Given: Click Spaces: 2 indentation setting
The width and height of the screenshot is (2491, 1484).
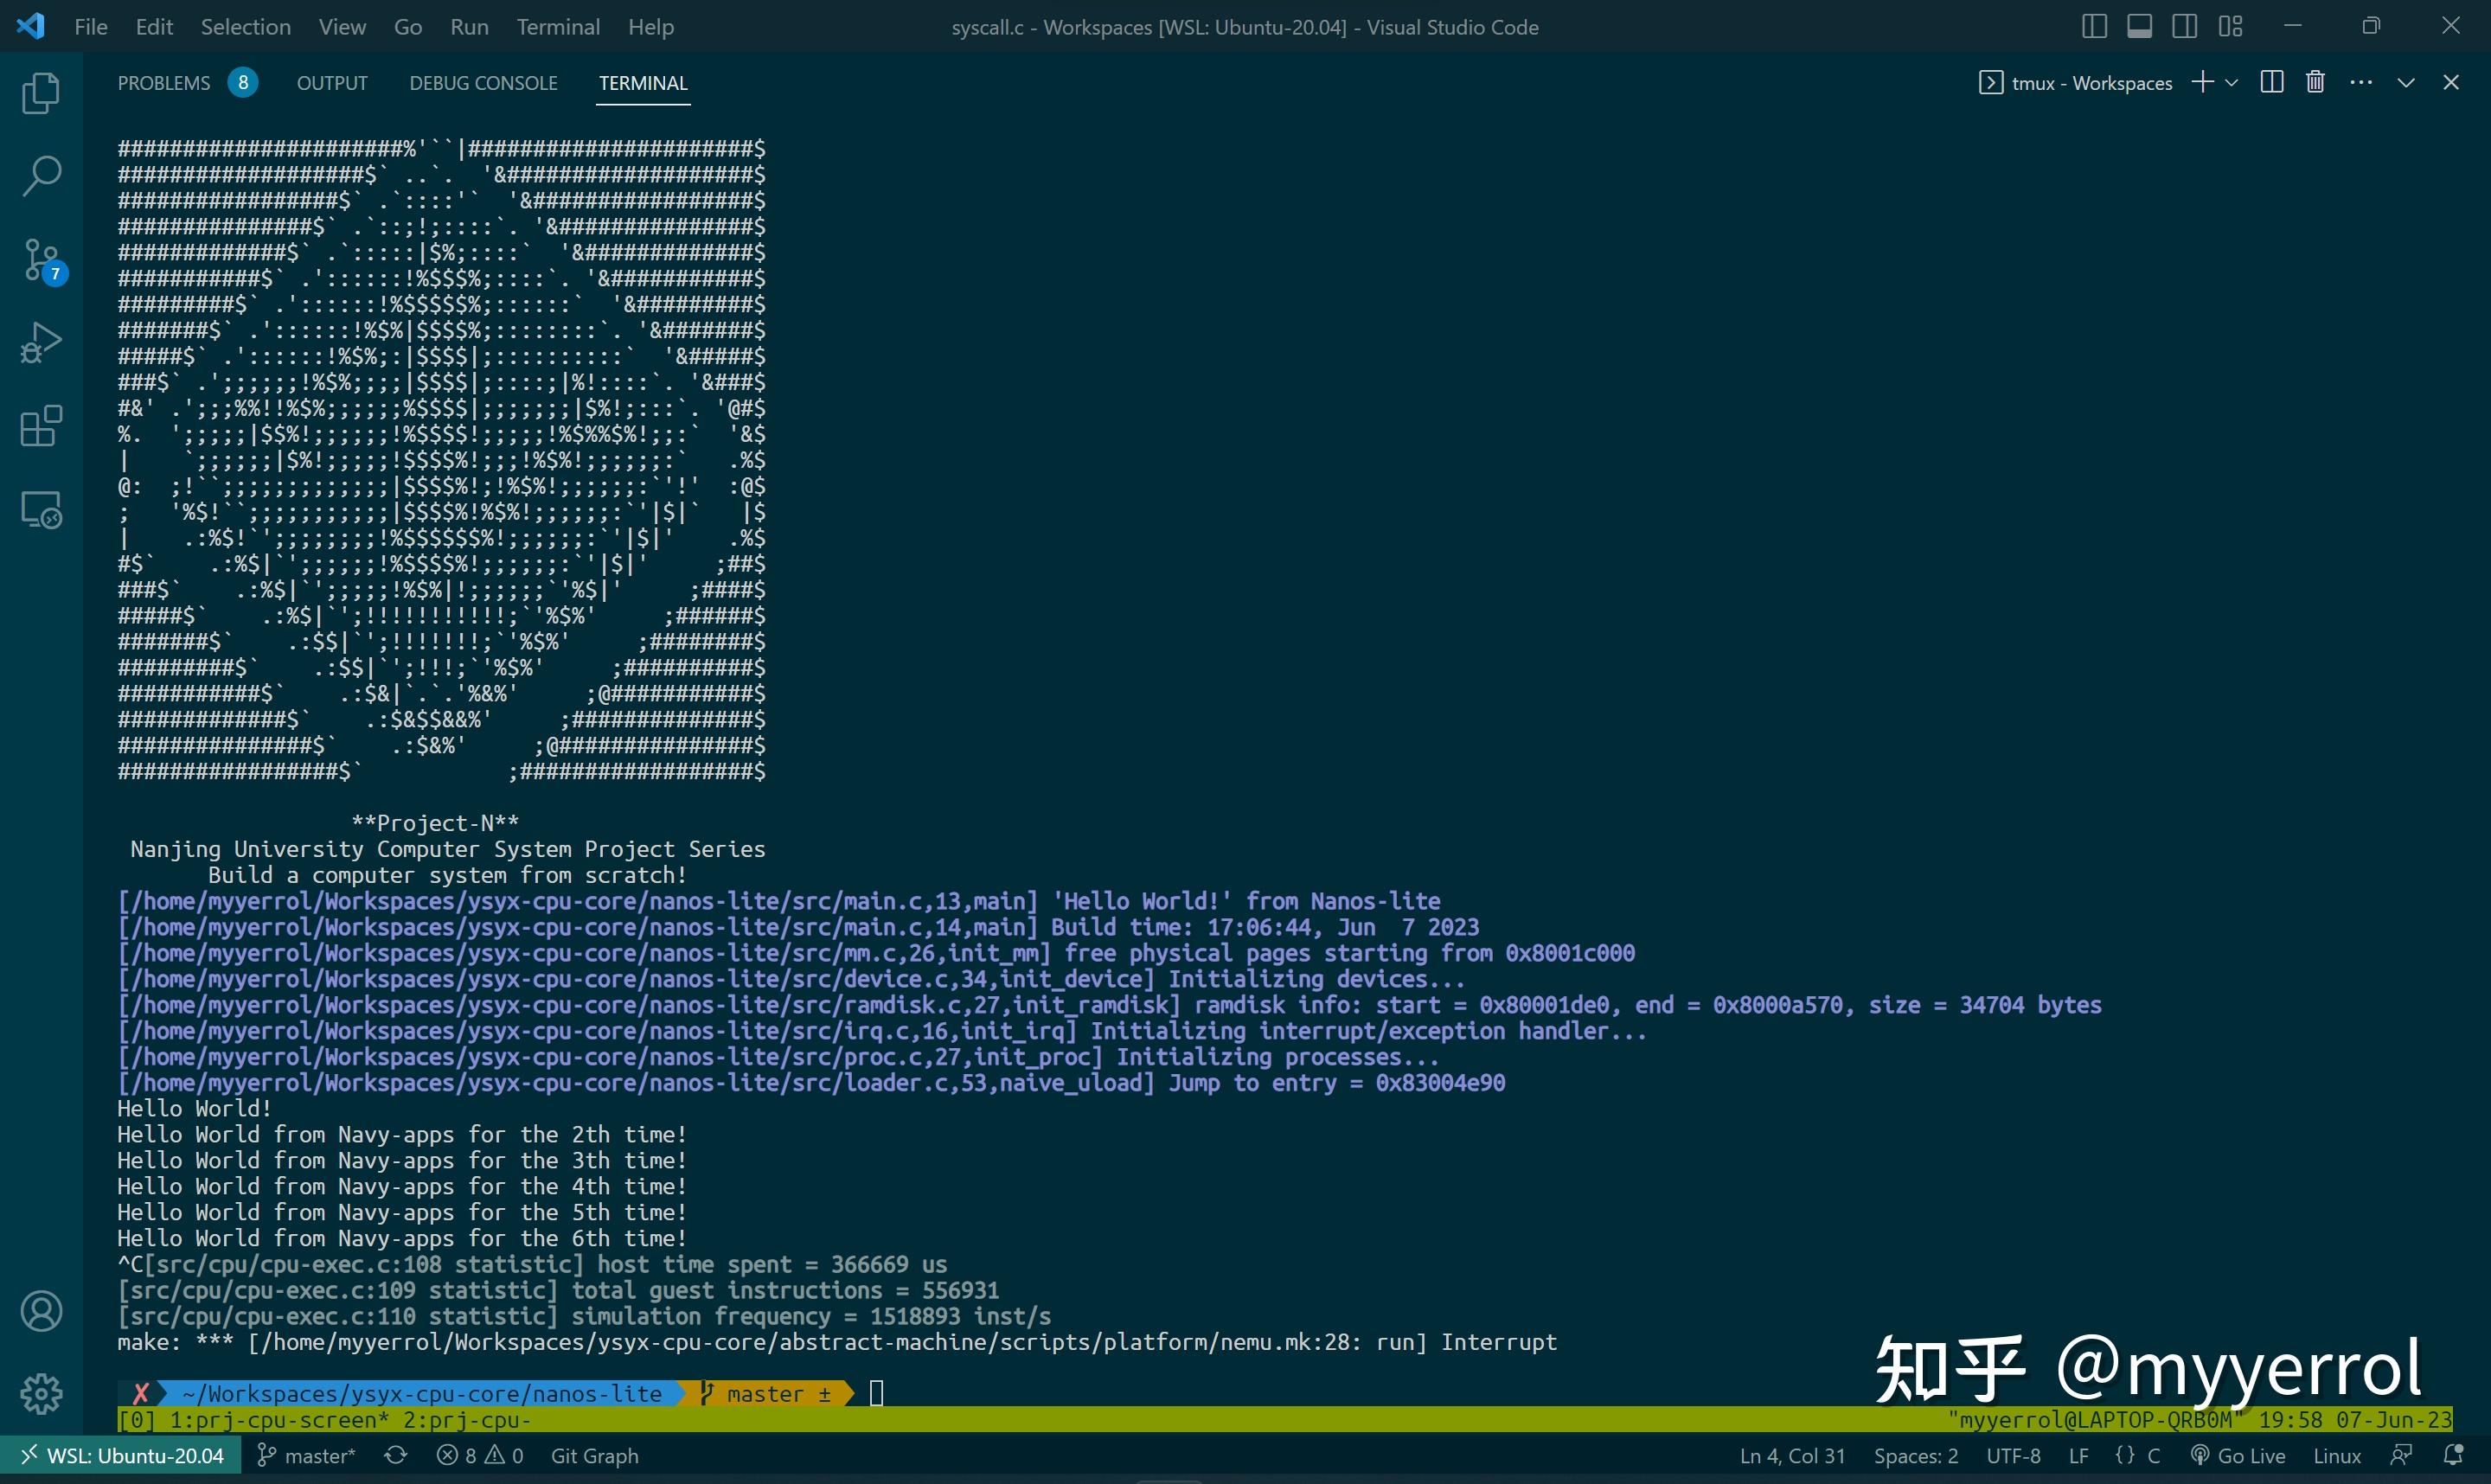Looking at the screenshot, I should [x=1915, y=1455].
